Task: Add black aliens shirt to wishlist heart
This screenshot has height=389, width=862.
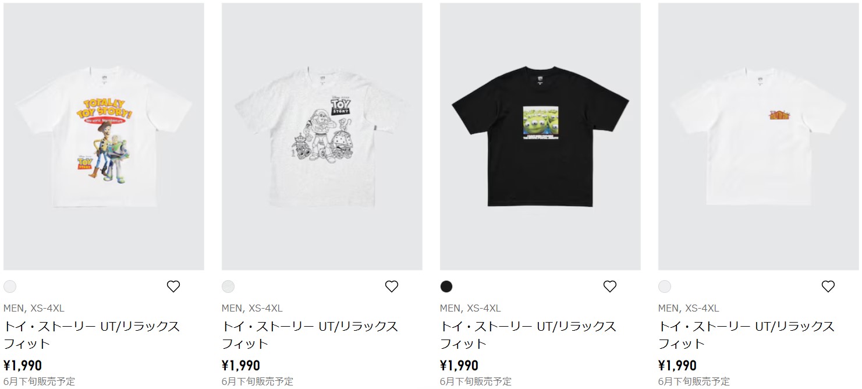Action: (x=610, y=287)
